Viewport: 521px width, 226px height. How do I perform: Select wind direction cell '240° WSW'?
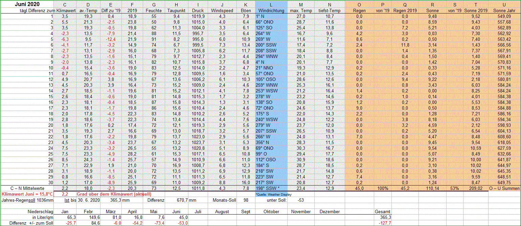click(266, 119)
